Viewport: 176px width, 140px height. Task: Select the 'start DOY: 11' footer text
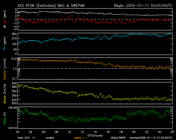26,138
